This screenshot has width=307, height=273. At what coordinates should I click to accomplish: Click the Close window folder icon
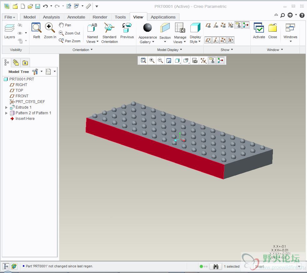click(x=273, y=28)
